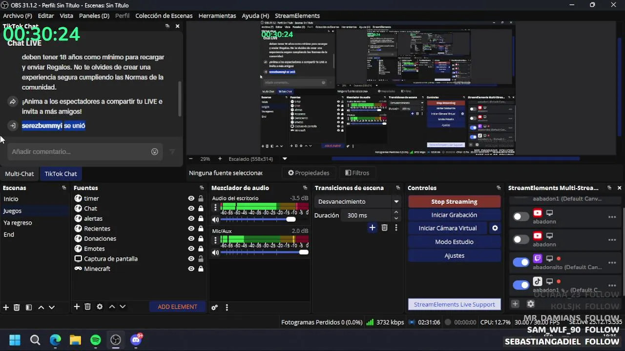The image size is (625, 351).
Task: Open virtual camera settings gear
Action: pyautogui.click(x=495, y=228)
